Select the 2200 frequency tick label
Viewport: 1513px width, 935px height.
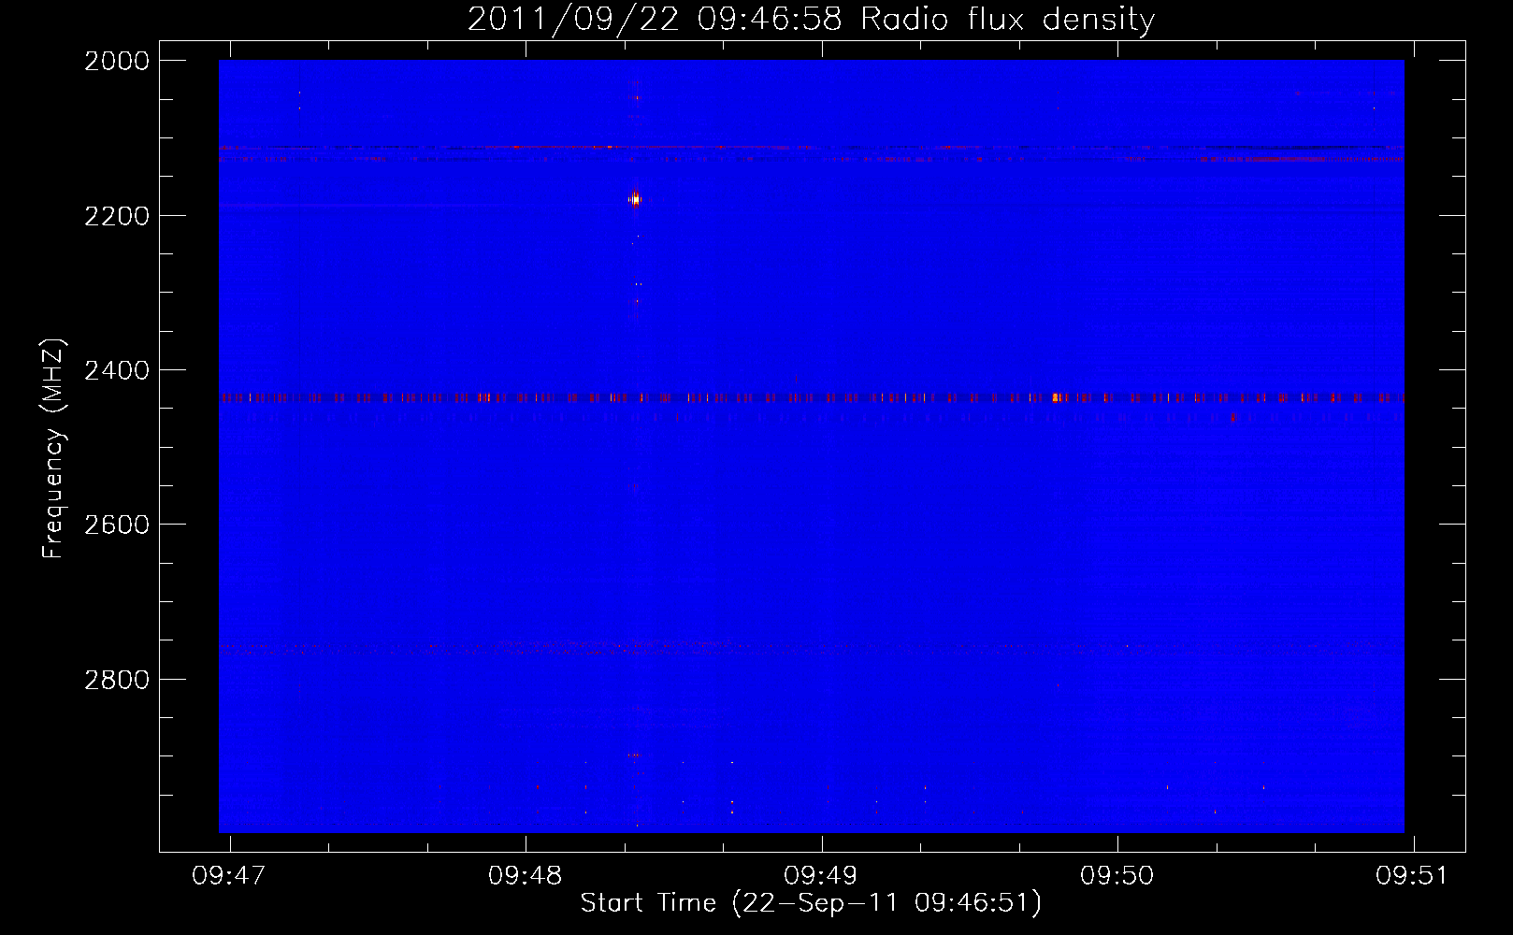tap(117, 216)
